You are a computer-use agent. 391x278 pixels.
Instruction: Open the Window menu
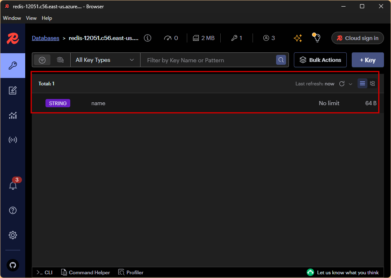coord(12,18)
